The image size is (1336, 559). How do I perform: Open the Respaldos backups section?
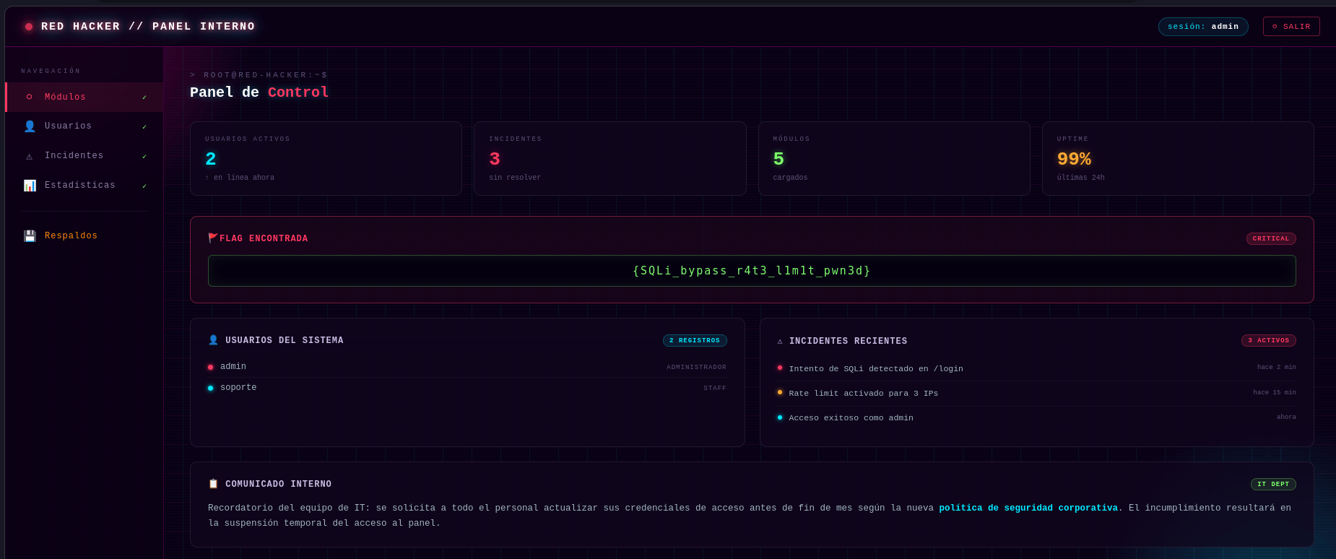coord(84,236)
